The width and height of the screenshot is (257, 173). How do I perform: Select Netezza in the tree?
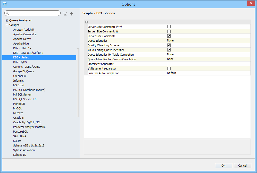[x=18, y=113]
